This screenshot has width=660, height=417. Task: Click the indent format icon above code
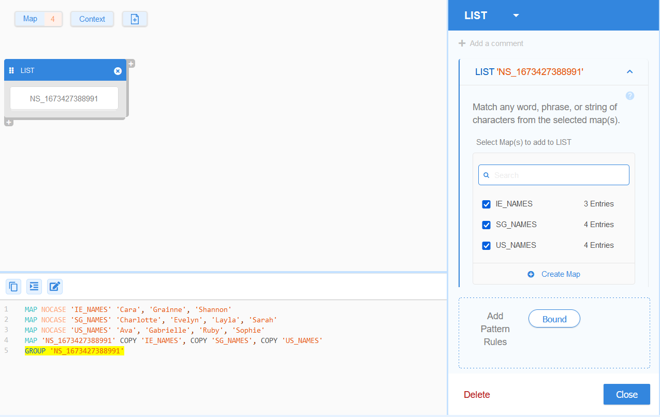[34, 286]
